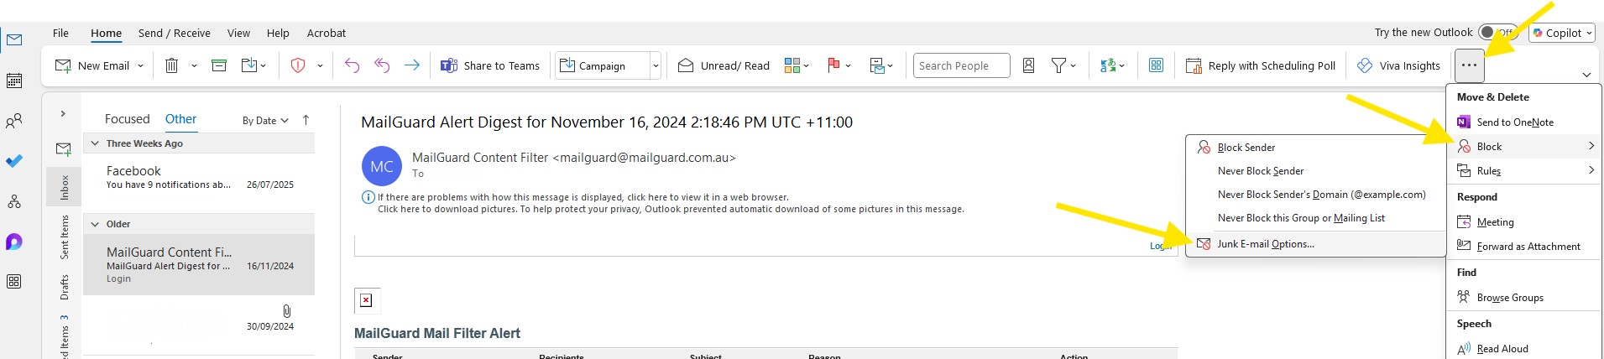Click the Filter Email funnel icon
This screenshot has width=1604, height=359.
click(1058, 65)
